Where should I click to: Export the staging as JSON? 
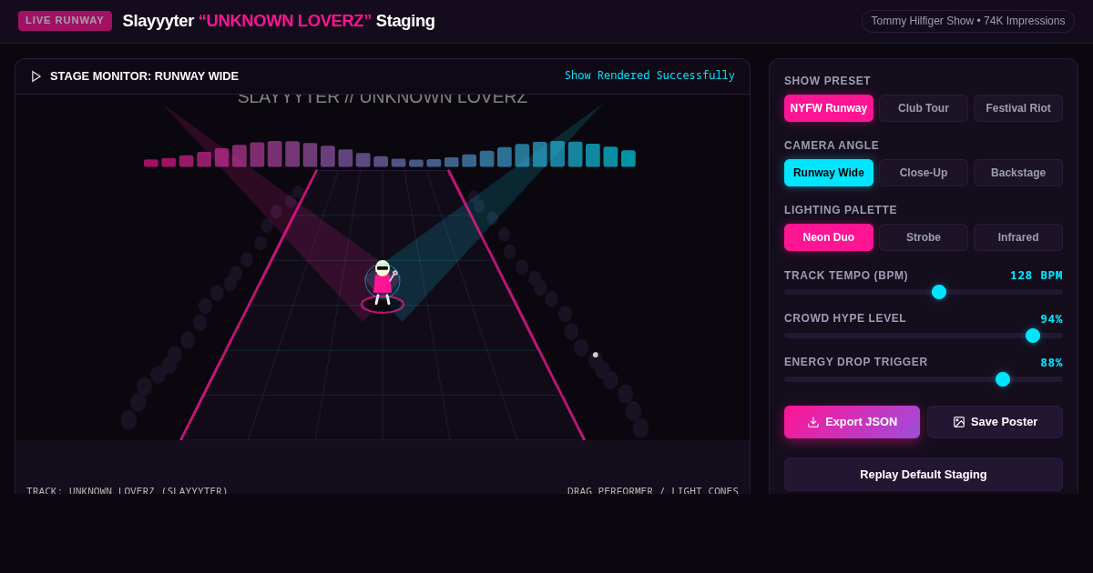pos(852,422)
